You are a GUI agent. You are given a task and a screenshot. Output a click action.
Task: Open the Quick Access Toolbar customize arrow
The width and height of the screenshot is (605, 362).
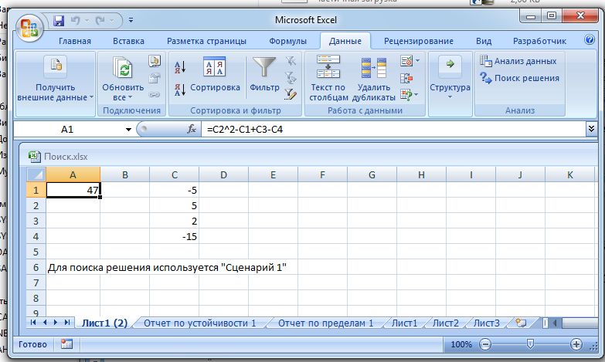[131, 20]
